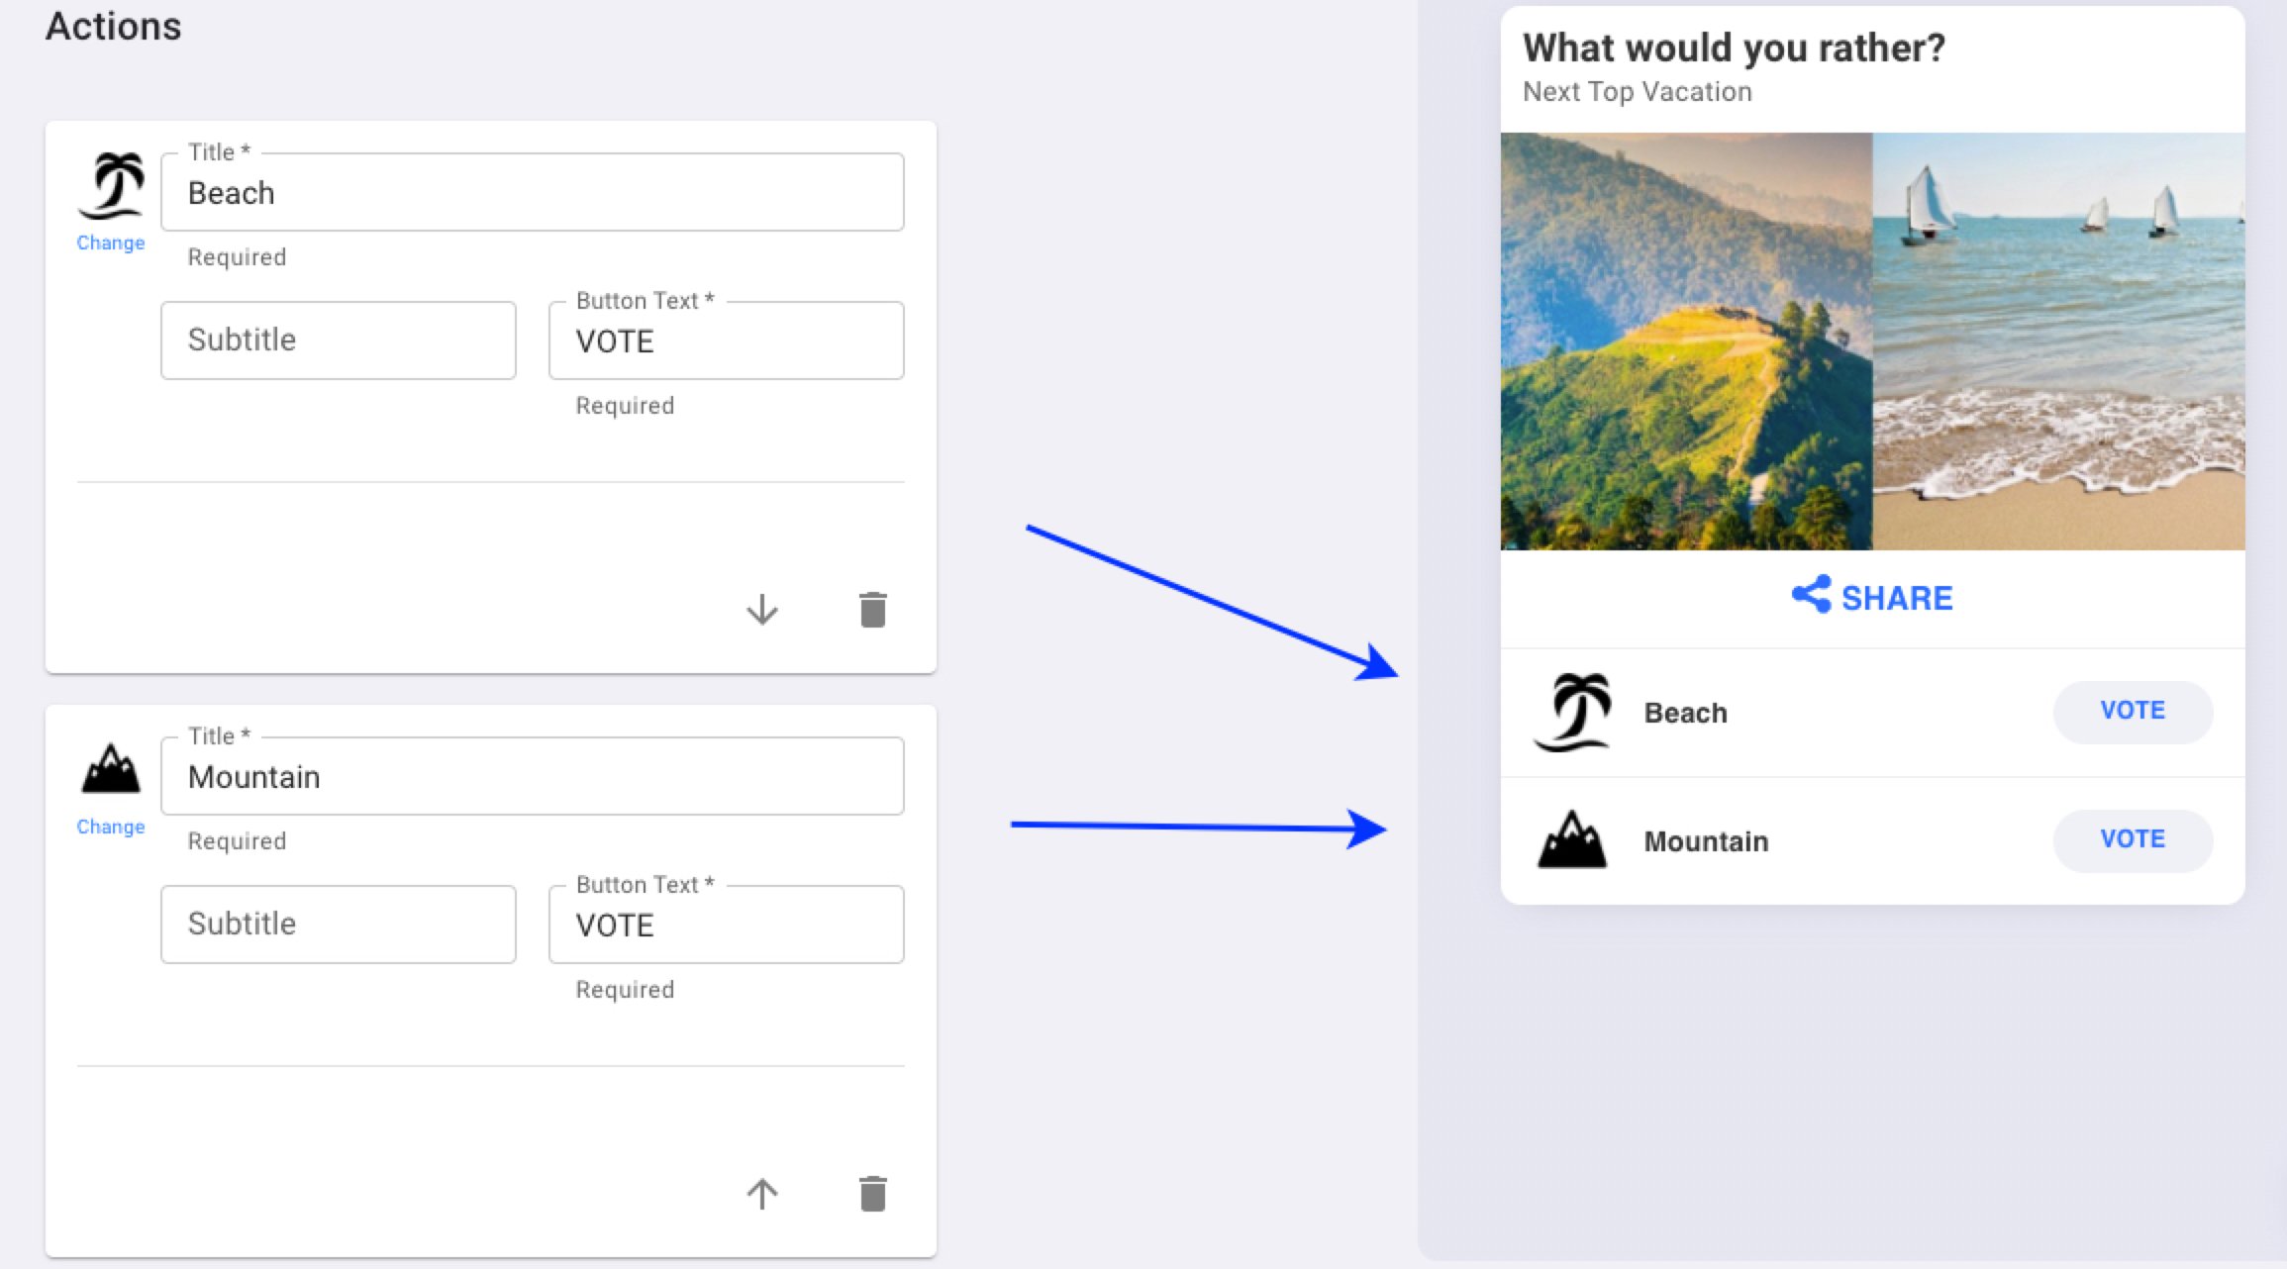Focus the Mountain Title input field

pos(533,776)
